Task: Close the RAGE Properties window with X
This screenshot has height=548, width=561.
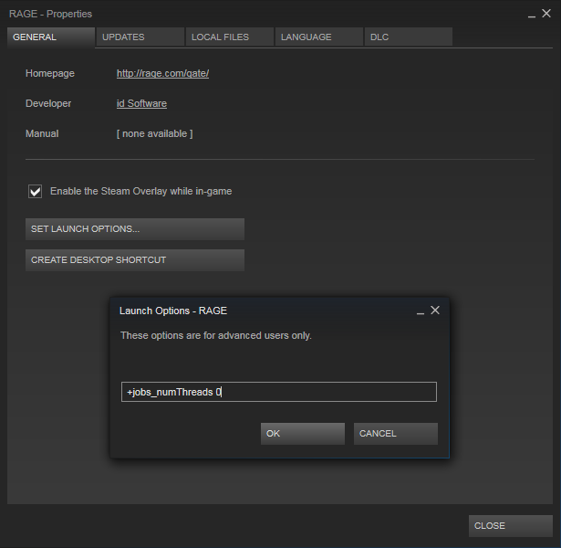Action: pyautogui.click(x=546, y=14)
